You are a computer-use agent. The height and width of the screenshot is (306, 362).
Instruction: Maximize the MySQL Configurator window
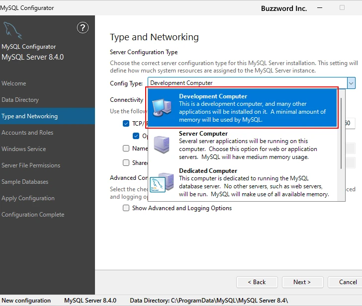[x=342, y=7]
